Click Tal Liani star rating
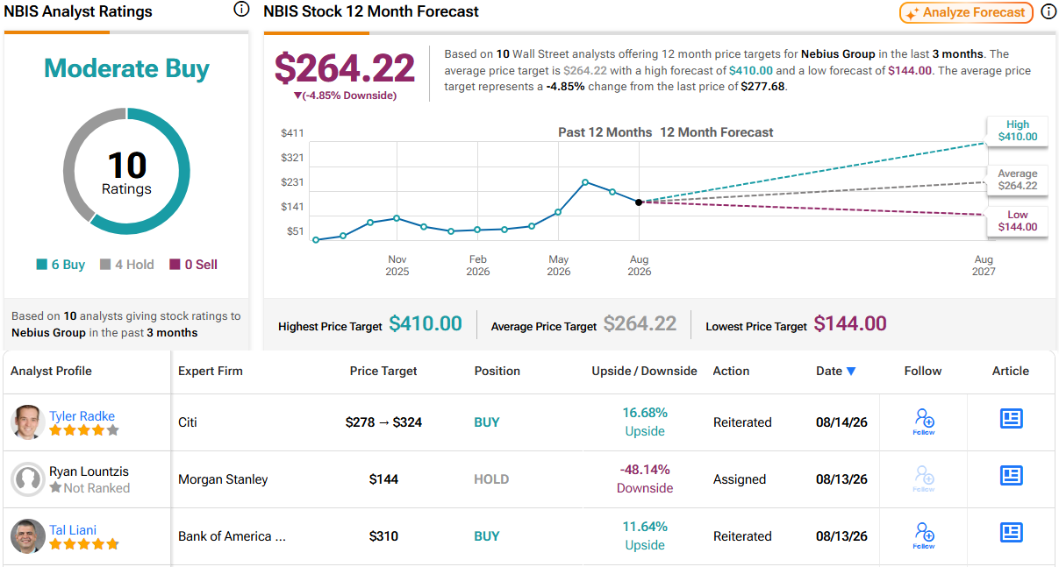Screen dimensions: 1059x567 coord(84,544)
